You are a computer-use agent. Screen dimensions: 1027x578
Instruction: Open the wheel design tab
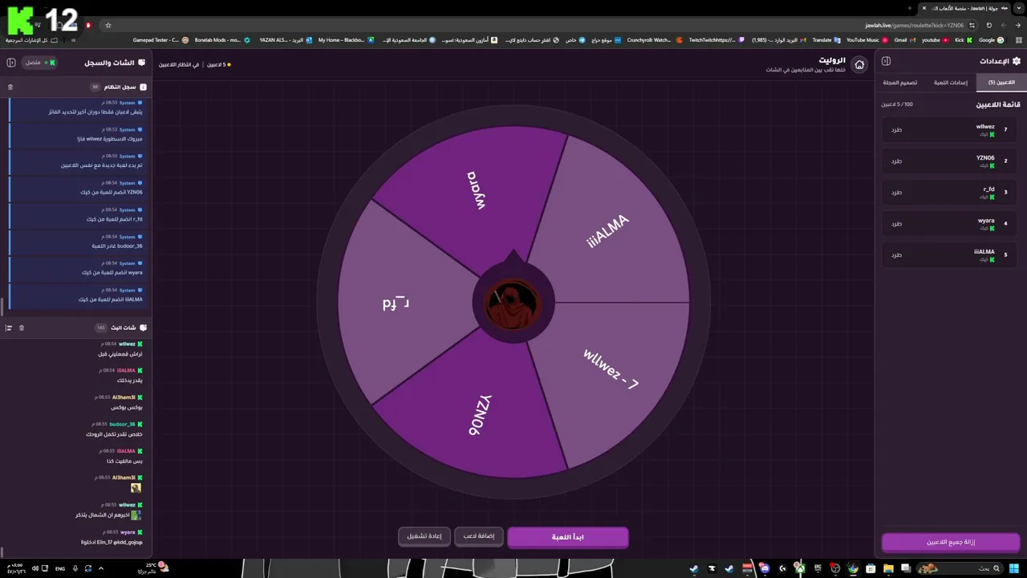coord(900,82)
